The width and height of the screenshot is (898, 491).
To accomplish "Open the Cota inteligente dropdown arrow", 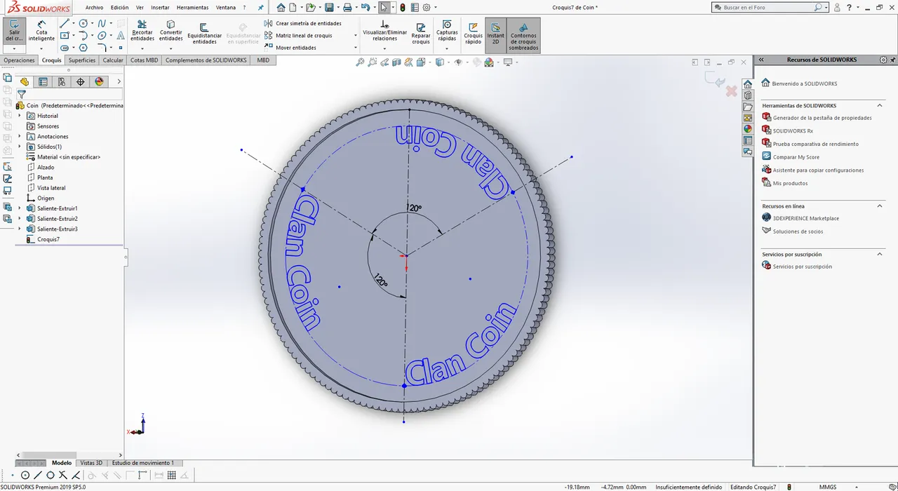I will pyautogui.click(x=41, y=49).
